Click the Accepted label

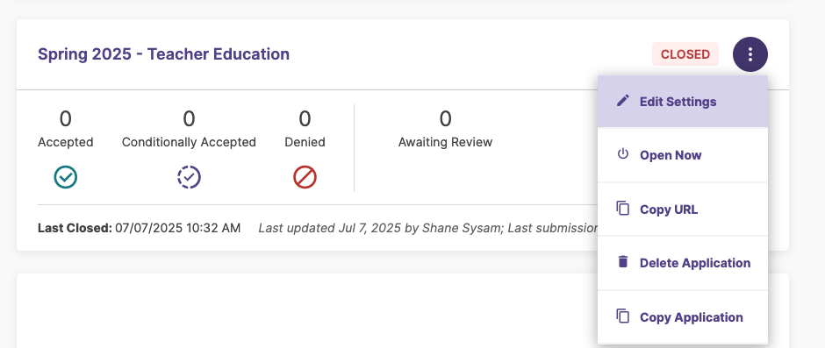65,143
